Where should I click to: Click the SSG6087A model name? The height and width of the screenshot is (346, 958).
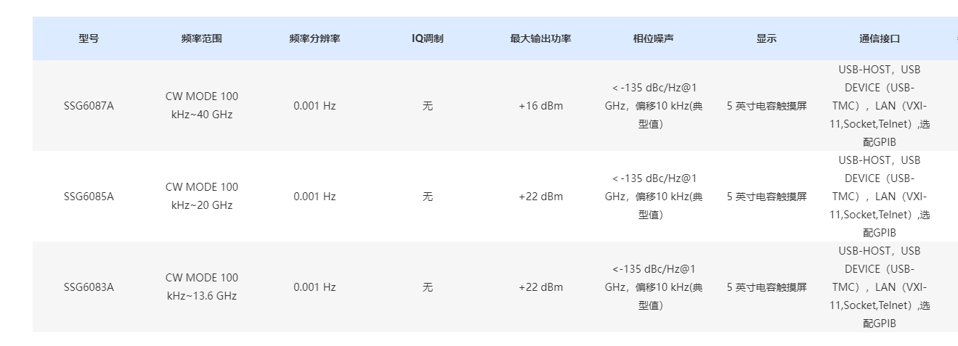click(89, 106)
